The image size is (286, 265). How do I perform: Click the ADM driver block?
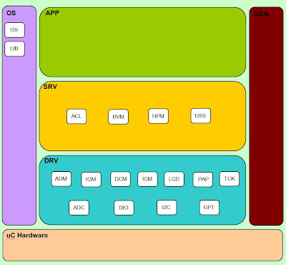61,179
